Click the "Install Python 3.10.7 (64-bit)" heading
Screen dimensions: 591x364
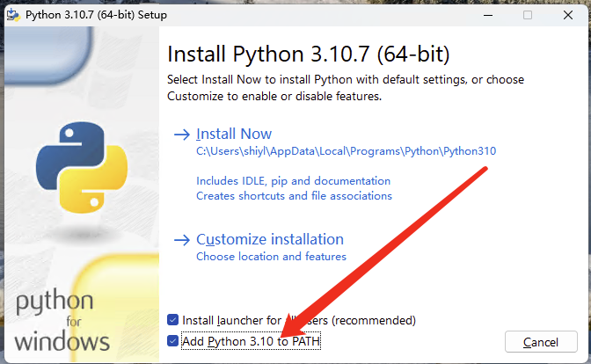click(309, 54)
